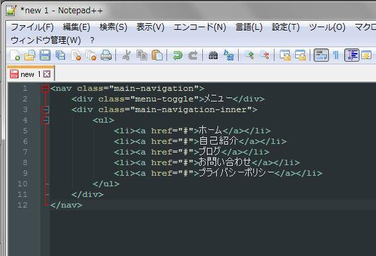This screenshot has width=376, height=256.
Task: Click closing </div> tag on line 11
Action: click(88, 194)
